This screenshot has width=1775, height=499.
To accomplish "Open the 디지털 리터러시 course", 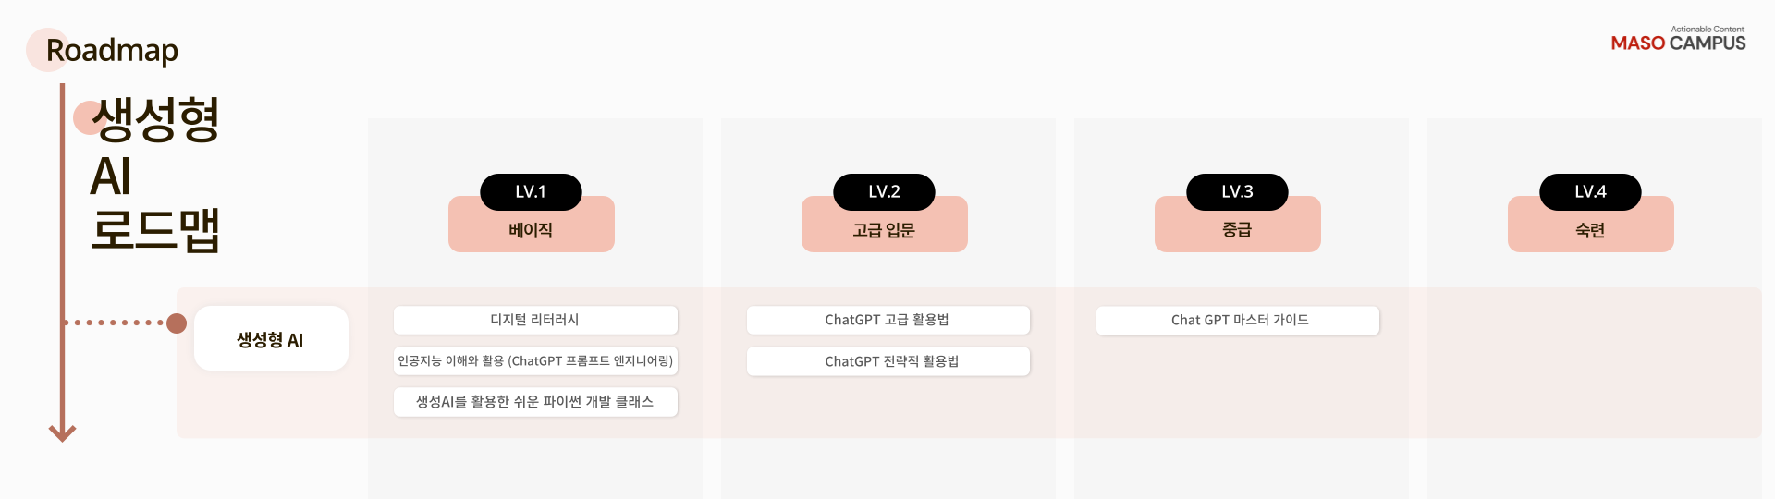I will [535, 320].
